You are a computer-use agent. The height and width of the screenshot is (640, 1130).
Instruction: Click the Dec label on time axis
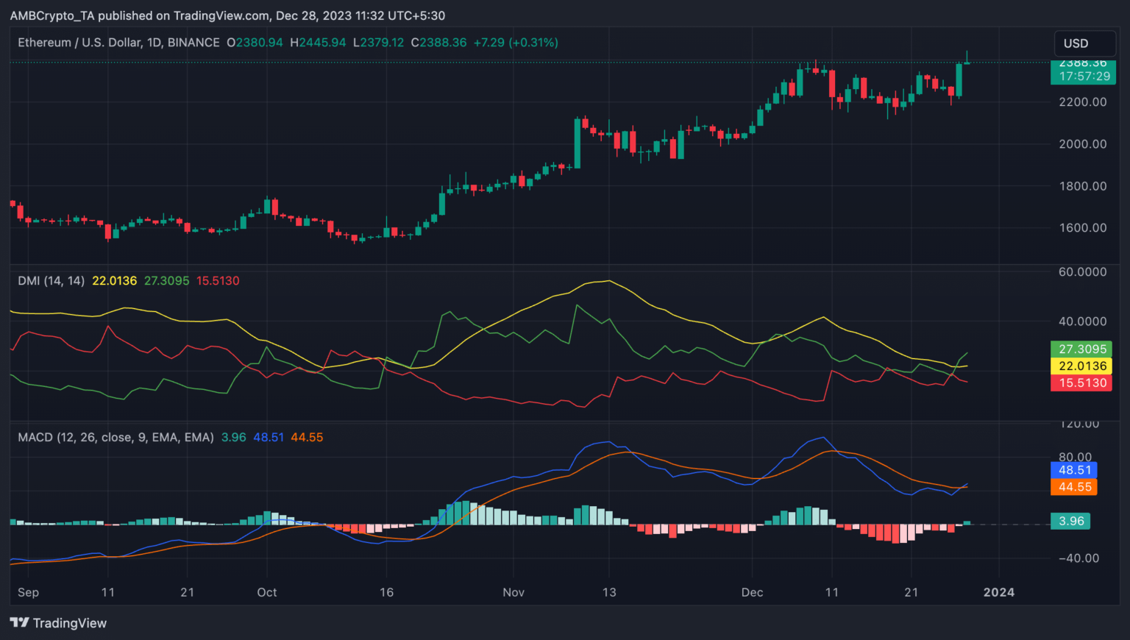pyautogui.click(x=752, y=592)
